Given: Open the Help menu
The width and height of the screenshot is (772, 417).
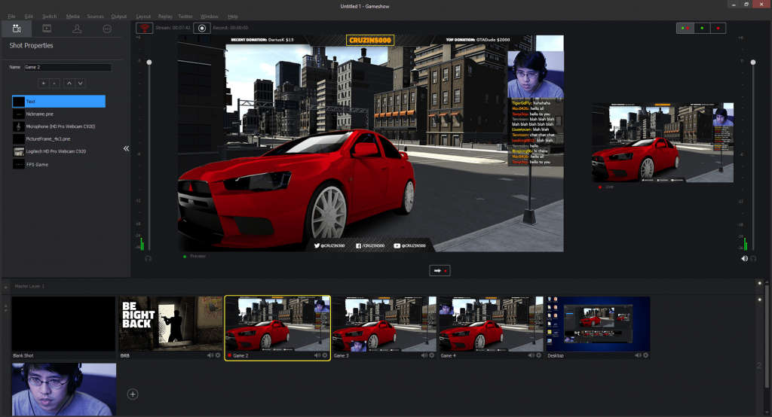Looking at the screenshot, I should [233, 17].
